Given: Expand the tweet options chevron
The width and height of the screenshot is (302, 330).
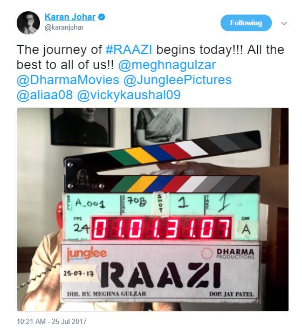Looking at the screenshot, I should [x=284, y=23].
